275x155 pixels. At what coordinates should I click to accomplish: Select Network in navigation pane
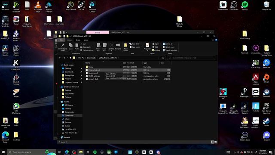coord(67,137)
